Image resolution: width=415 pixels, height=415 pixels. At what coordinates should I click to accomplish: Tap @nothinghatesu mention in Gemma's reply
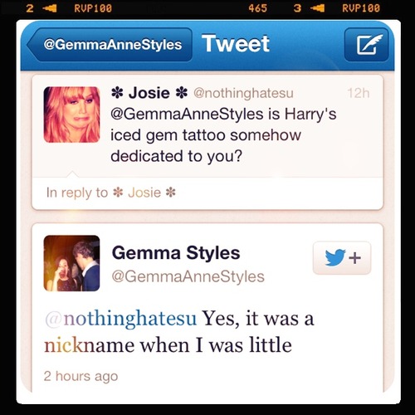tap(120, 319)
